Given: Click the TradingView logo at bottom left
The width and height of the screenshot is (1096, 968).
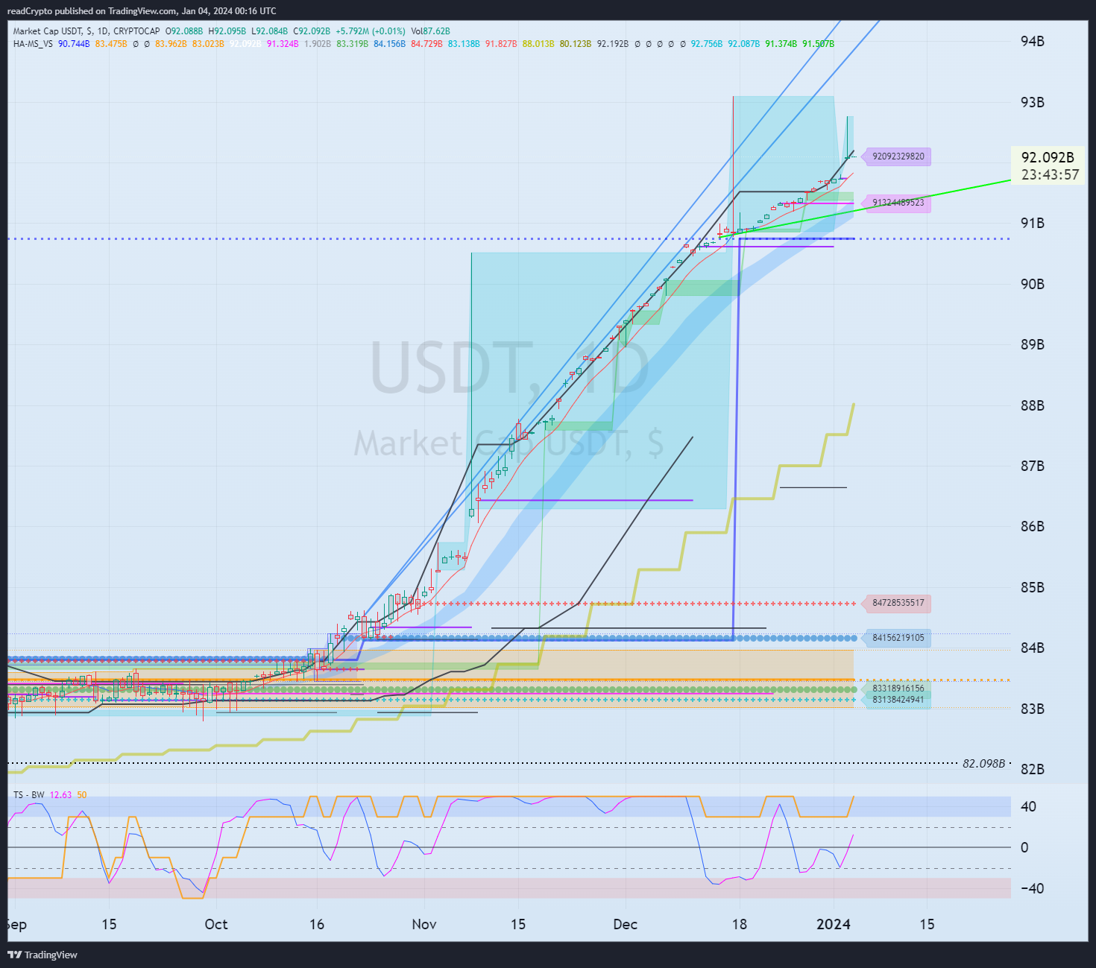Looking at the screenshot, I should click(42, 955).
